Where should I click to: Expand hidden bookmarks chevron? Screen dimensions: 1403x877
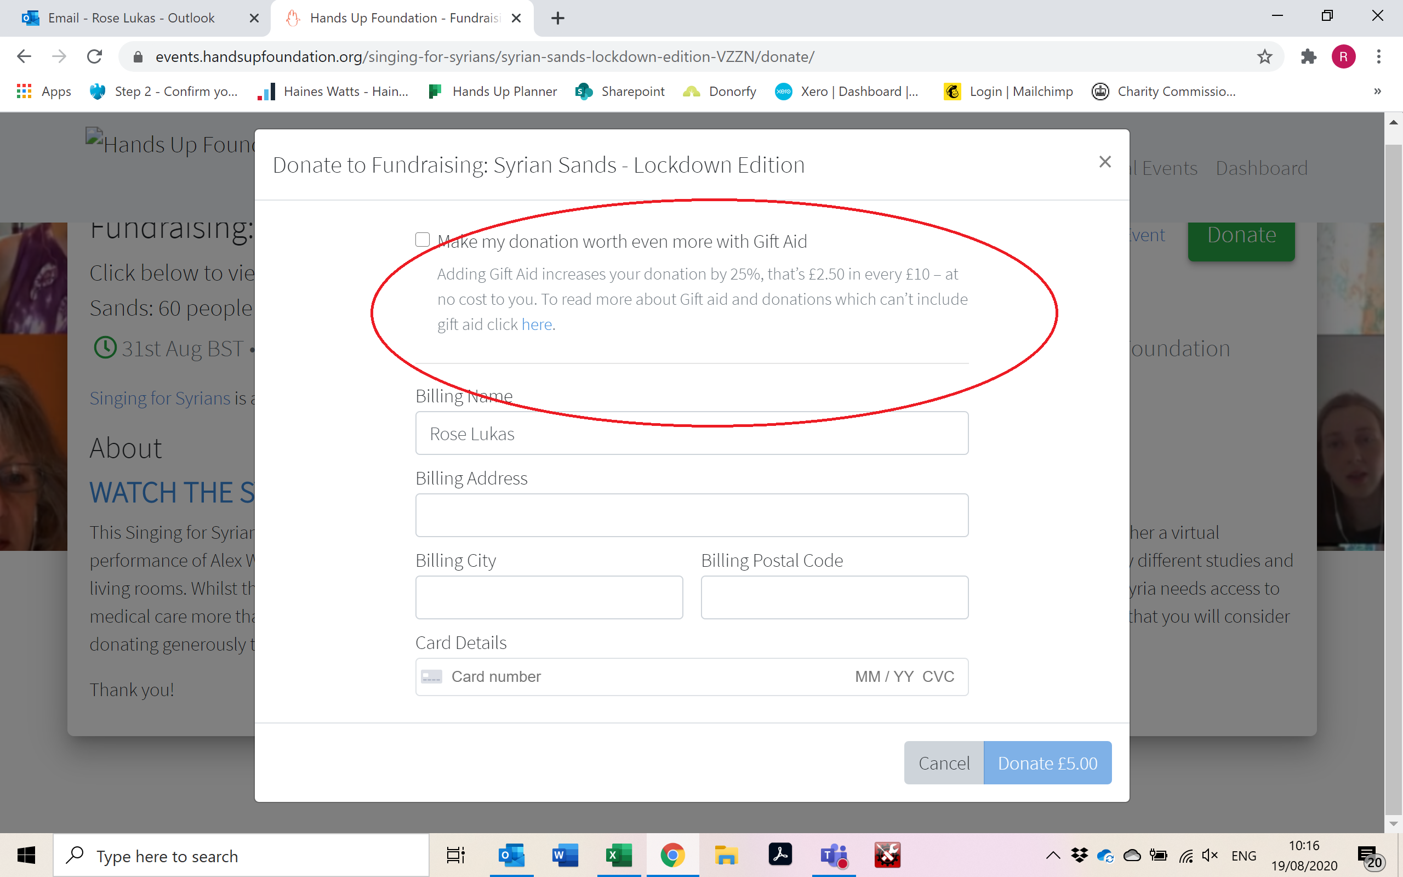coord(1377,92)
